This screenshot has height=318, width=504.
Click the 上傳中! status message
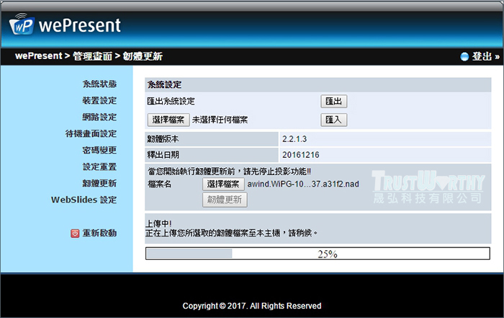(158, 224)
